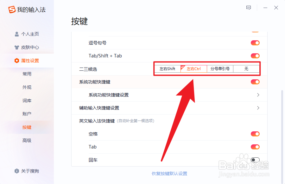Viewport: 285px width, 184px height.
Task: Toggle off Tab/Shift + Tab
Action: point(255,56)
